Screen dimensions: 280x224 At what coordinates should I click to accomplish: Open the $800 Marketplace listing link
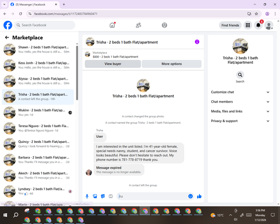(x=115, y=57)
